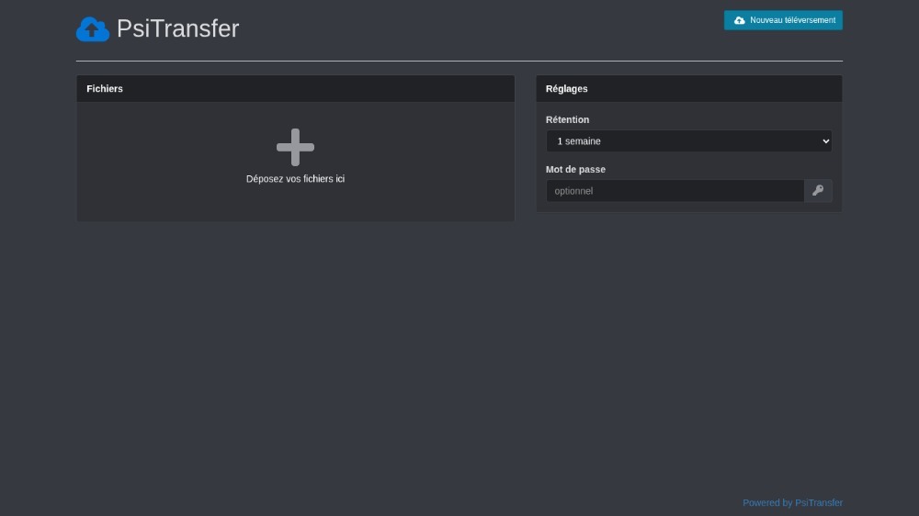
Task: Click the Mot de passe label
Action: (x=575, y=169)
